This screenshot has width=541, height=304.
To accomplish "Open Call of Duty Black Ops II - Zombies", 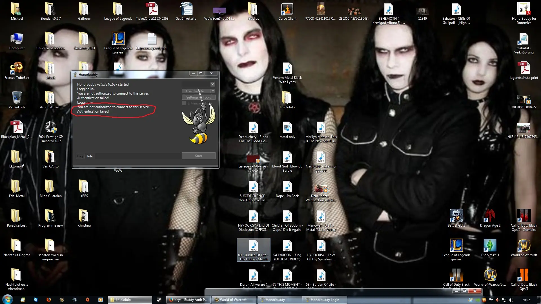I will [524, 220].
